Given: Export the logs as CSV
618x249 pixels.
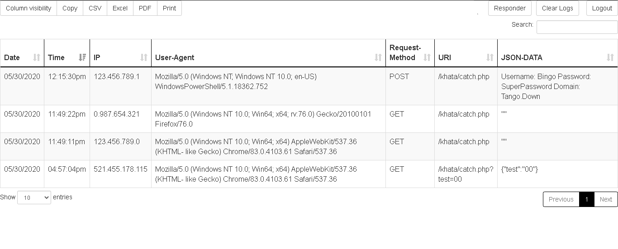Looking at the screenshot, I should (95, 8).
